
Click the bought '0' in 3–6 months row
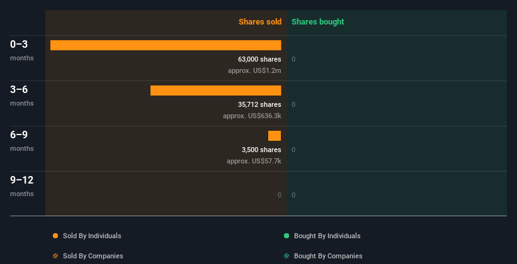point(293,105)
